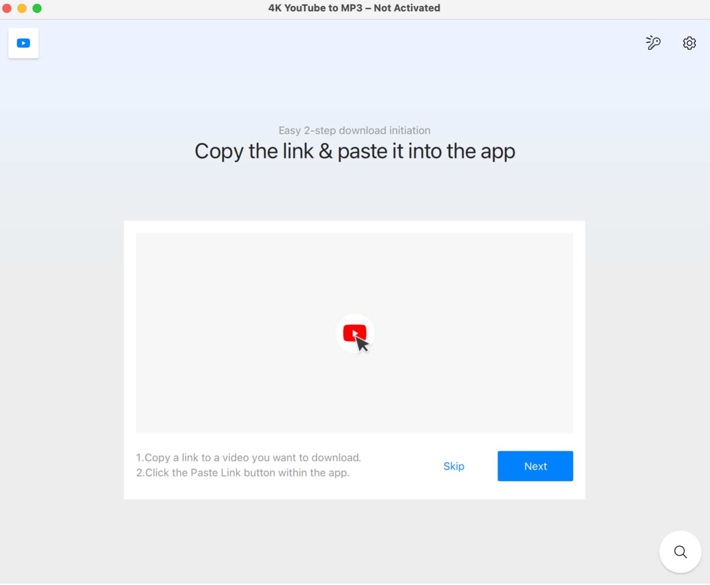Open app preferences with the cog icon
This screenshot has height=585, width=710.
(x=689, y=43)
